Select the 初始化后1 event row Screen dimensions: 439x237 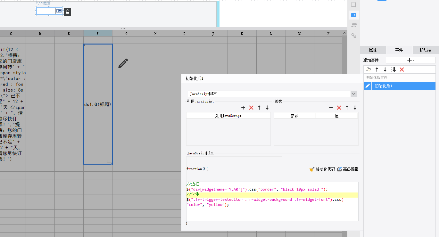400,86
